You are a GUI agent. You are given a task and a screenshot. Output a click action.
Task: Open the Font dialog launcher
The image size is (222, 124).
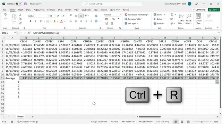(x=65, y=28)
